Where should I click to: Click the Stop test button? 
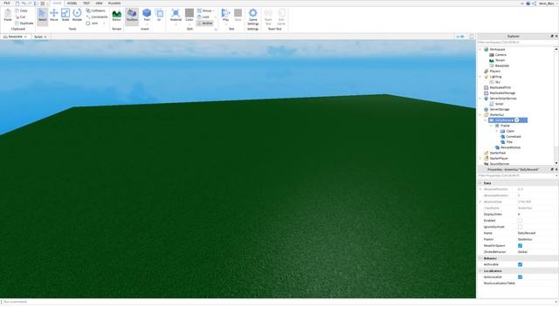tap(238, 16)
